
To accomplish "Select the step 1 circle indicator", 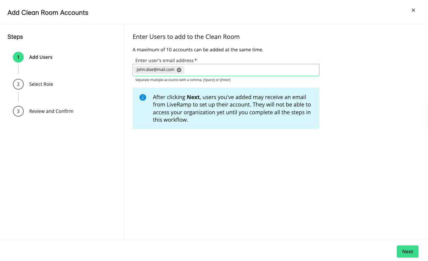I will point(18,57).
